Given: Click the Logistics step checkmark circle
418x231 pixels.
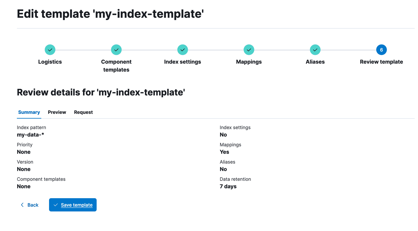Looking at the screenshot, I should tap(50, 50).
